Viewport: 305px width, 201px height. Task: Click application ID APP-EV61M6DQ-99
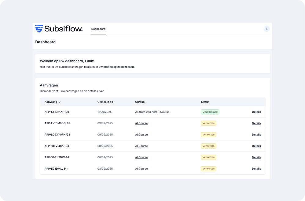[57, 123]
